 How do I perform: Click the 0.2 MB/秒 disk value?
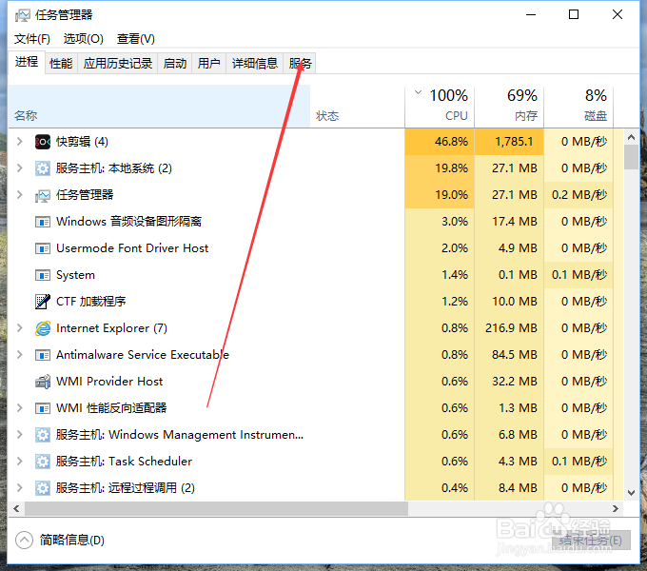(579, 195)
